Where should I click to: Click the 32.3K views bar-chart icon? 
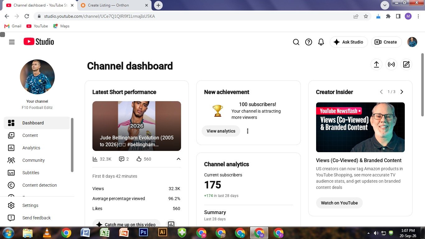click(x=95, y=159)
